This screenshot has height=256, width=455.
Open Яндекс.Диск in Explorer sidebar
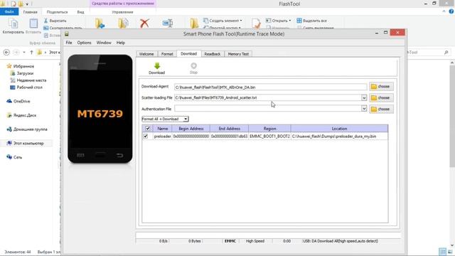pyautogui.click(x=21, y=115)
